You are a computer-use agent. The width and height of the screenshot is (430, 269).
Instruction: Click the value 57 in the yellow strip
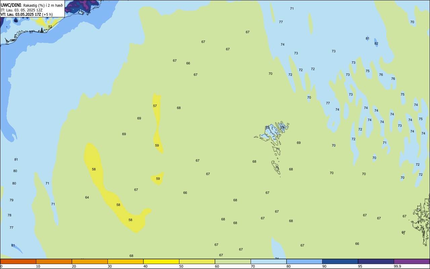tap(155, 106)
